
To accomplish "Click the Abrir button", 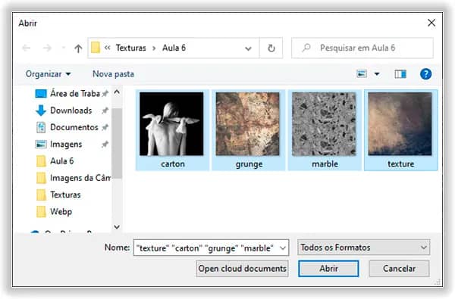I will click(x=328, y=269).
